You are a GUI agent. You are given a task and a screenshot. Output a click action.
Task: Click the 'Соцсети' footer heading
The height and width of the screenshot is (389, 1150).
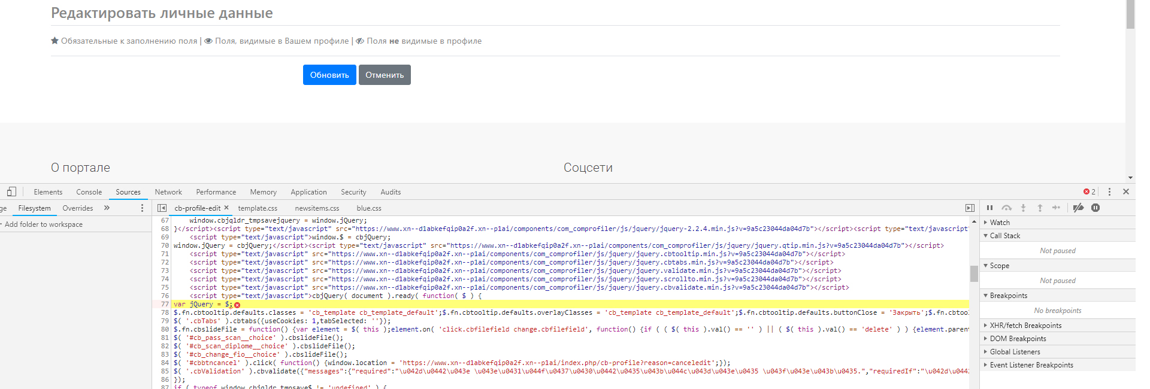588,168
